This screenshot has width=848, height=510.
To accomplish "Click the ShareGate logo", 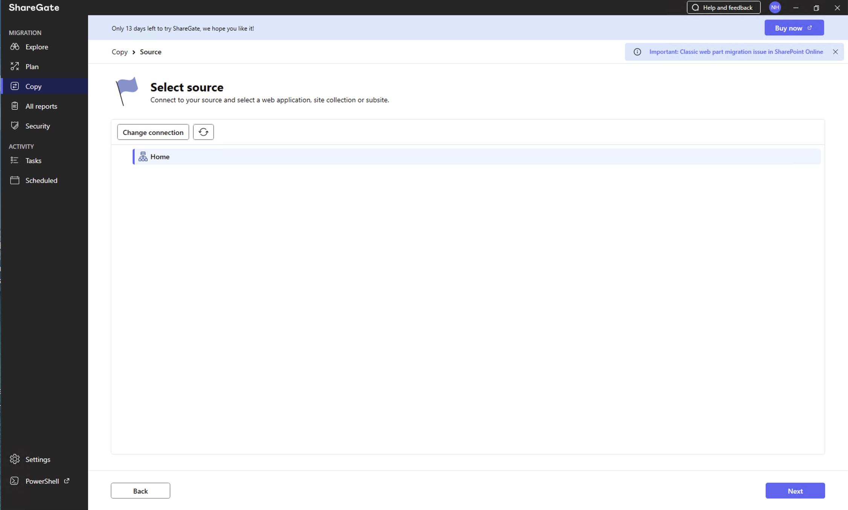I will [34, 8].
